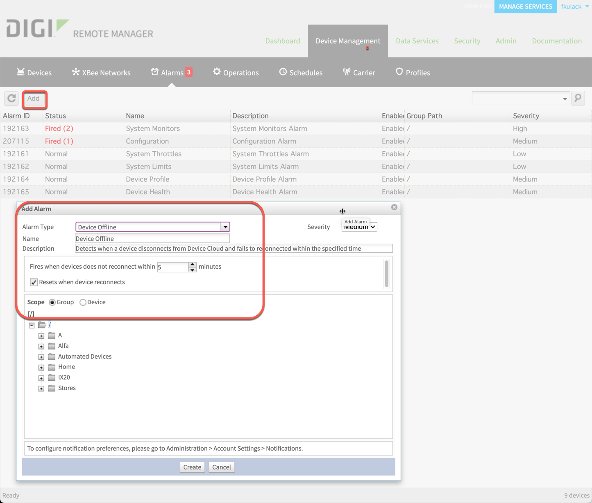The width and height of the screenshot is (592, 503).
Task: Open the Operations gear icon
Action: tap(217, 72)
